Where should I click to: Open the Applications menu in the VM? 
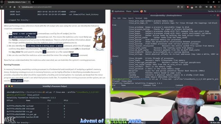[x=119, y=11]
